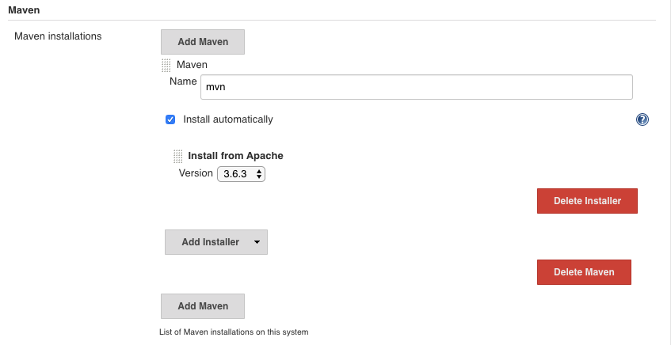Click drag handle beside Install from Apache
The height and width of the screenshot is (345, 671).
tap(177, 157)
